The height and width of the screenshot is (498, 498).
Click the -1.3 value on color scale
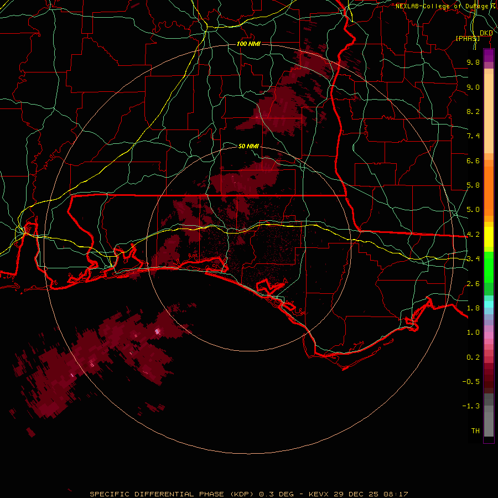[x=471, y=406]
